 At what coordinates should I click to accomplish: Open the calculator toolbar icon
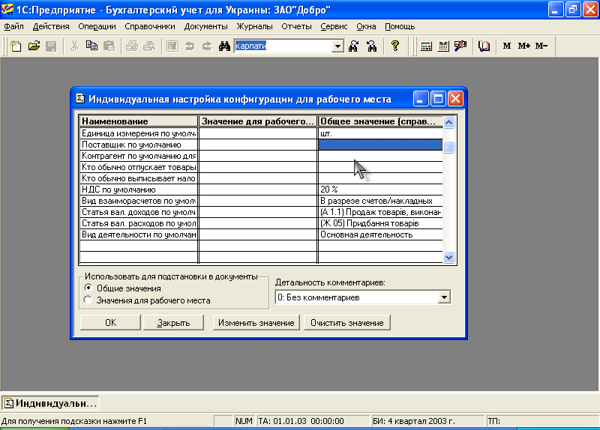click(426, 46)
